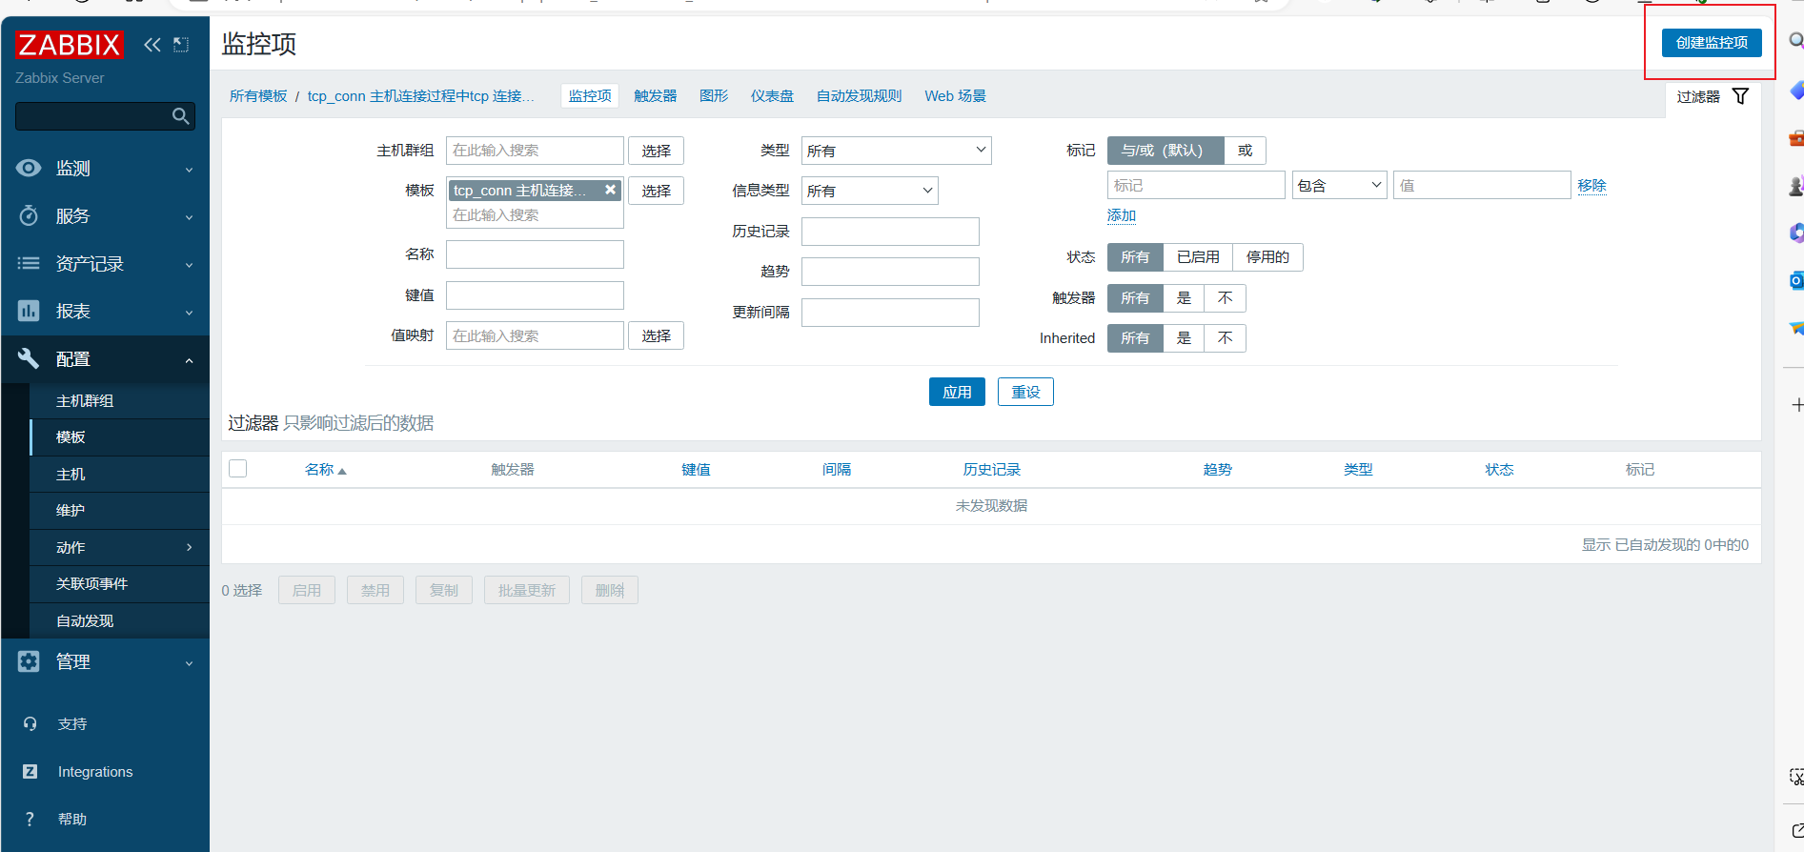
Task: Click the Integrations Z icon
Action: (30, 771)
